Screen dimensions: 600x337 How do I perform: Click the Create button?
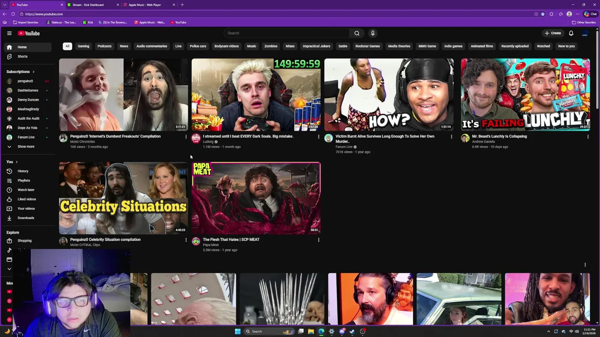tap(553, 33)
